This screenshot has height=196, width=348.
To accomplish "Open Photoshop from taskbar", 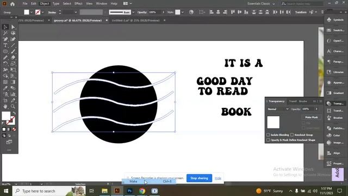I will [x=129, y=191].
